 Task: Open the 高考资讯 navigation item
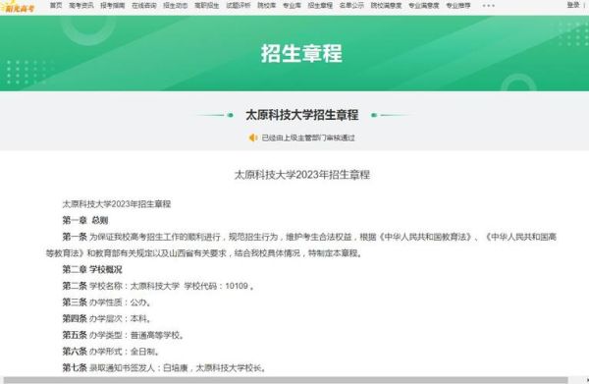click(x=81, y=5)
